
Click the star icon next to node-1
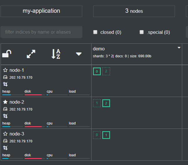(x=5, y=70)
